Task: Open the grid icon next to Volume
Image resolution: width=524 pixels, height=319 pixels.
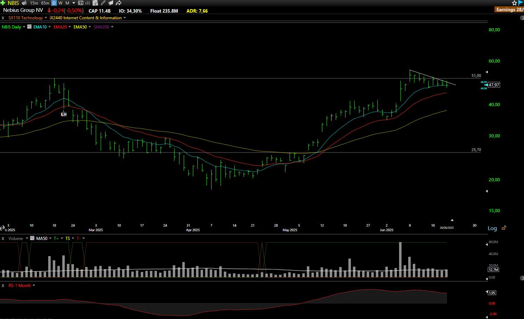Action: tap(32, 238)
